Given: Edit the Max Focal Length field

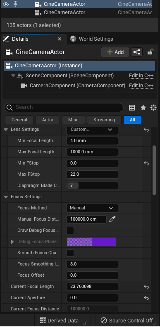Looking at the screenshot, I should (x=92, y=152).
